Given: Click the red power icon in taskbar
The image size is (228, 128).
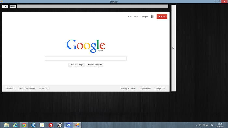Looking at the screenshot, I should pos(50,125).
